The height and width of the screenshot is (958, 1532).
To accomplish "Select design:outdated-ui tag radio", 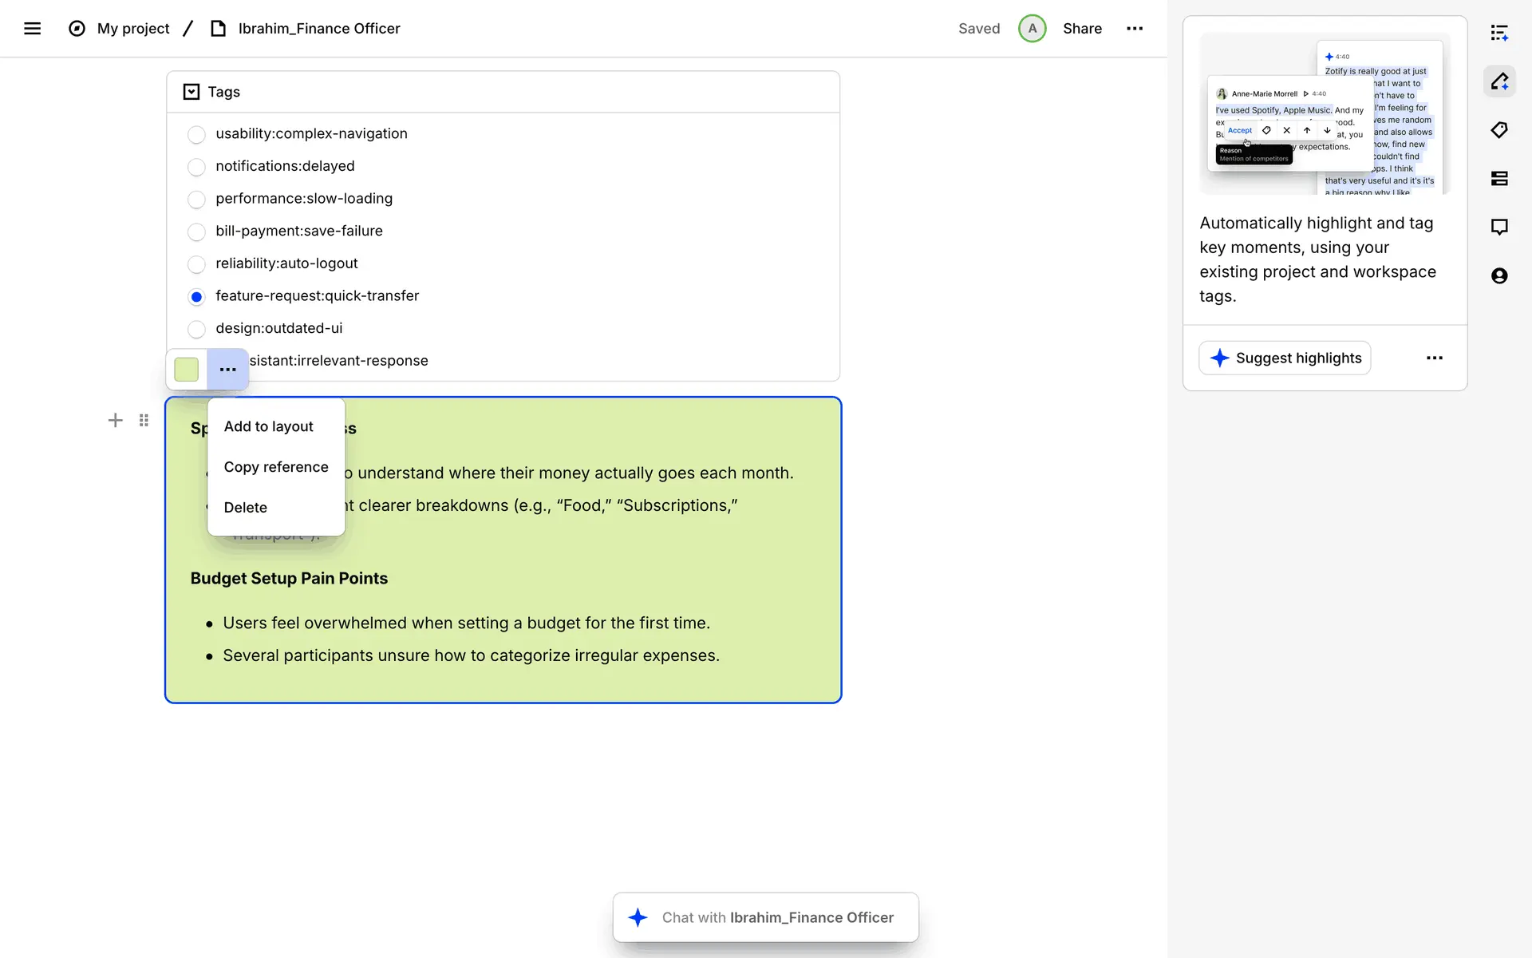I will tap(196, 329).
